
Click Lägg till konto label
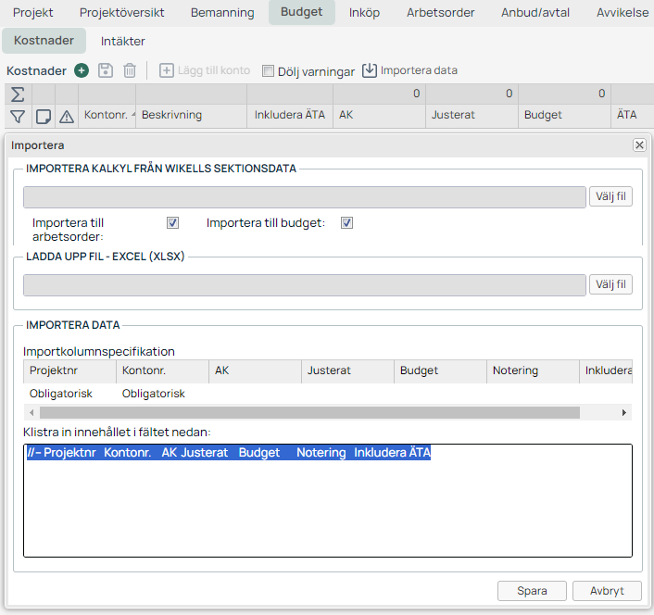click(214, 70)
